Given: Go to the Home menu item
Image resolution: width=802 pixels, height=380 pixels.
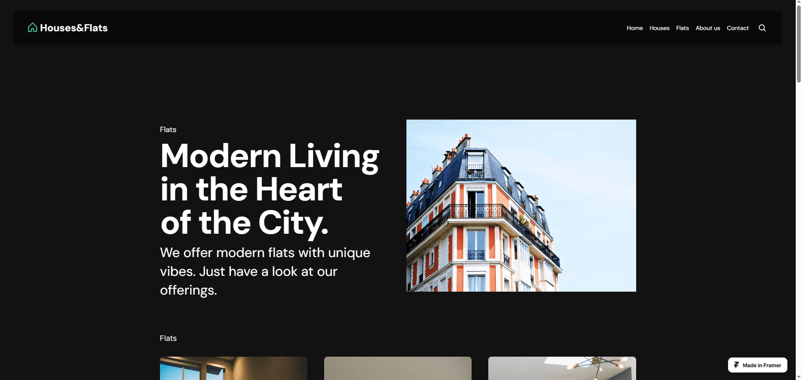Looking at the screenshot, I should (x=634, y=28).
